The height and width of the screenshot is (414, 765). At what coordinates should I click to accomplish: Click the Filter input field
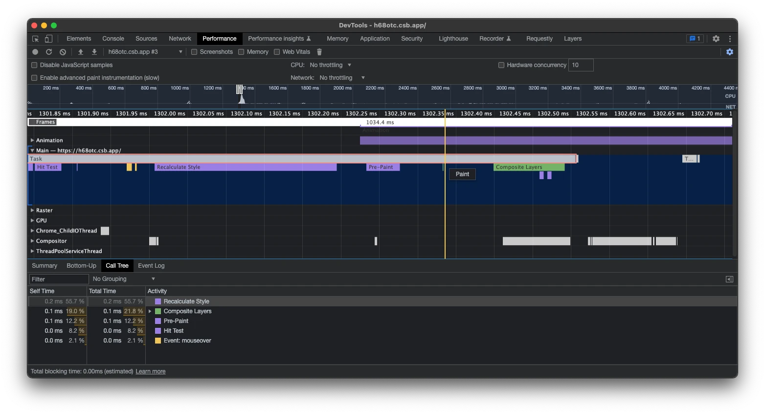pos(59,279)
